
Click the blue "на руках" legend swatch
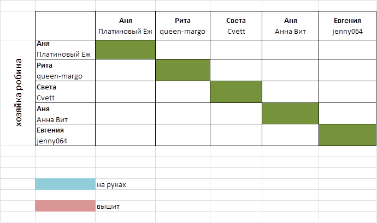coord(65,184)
